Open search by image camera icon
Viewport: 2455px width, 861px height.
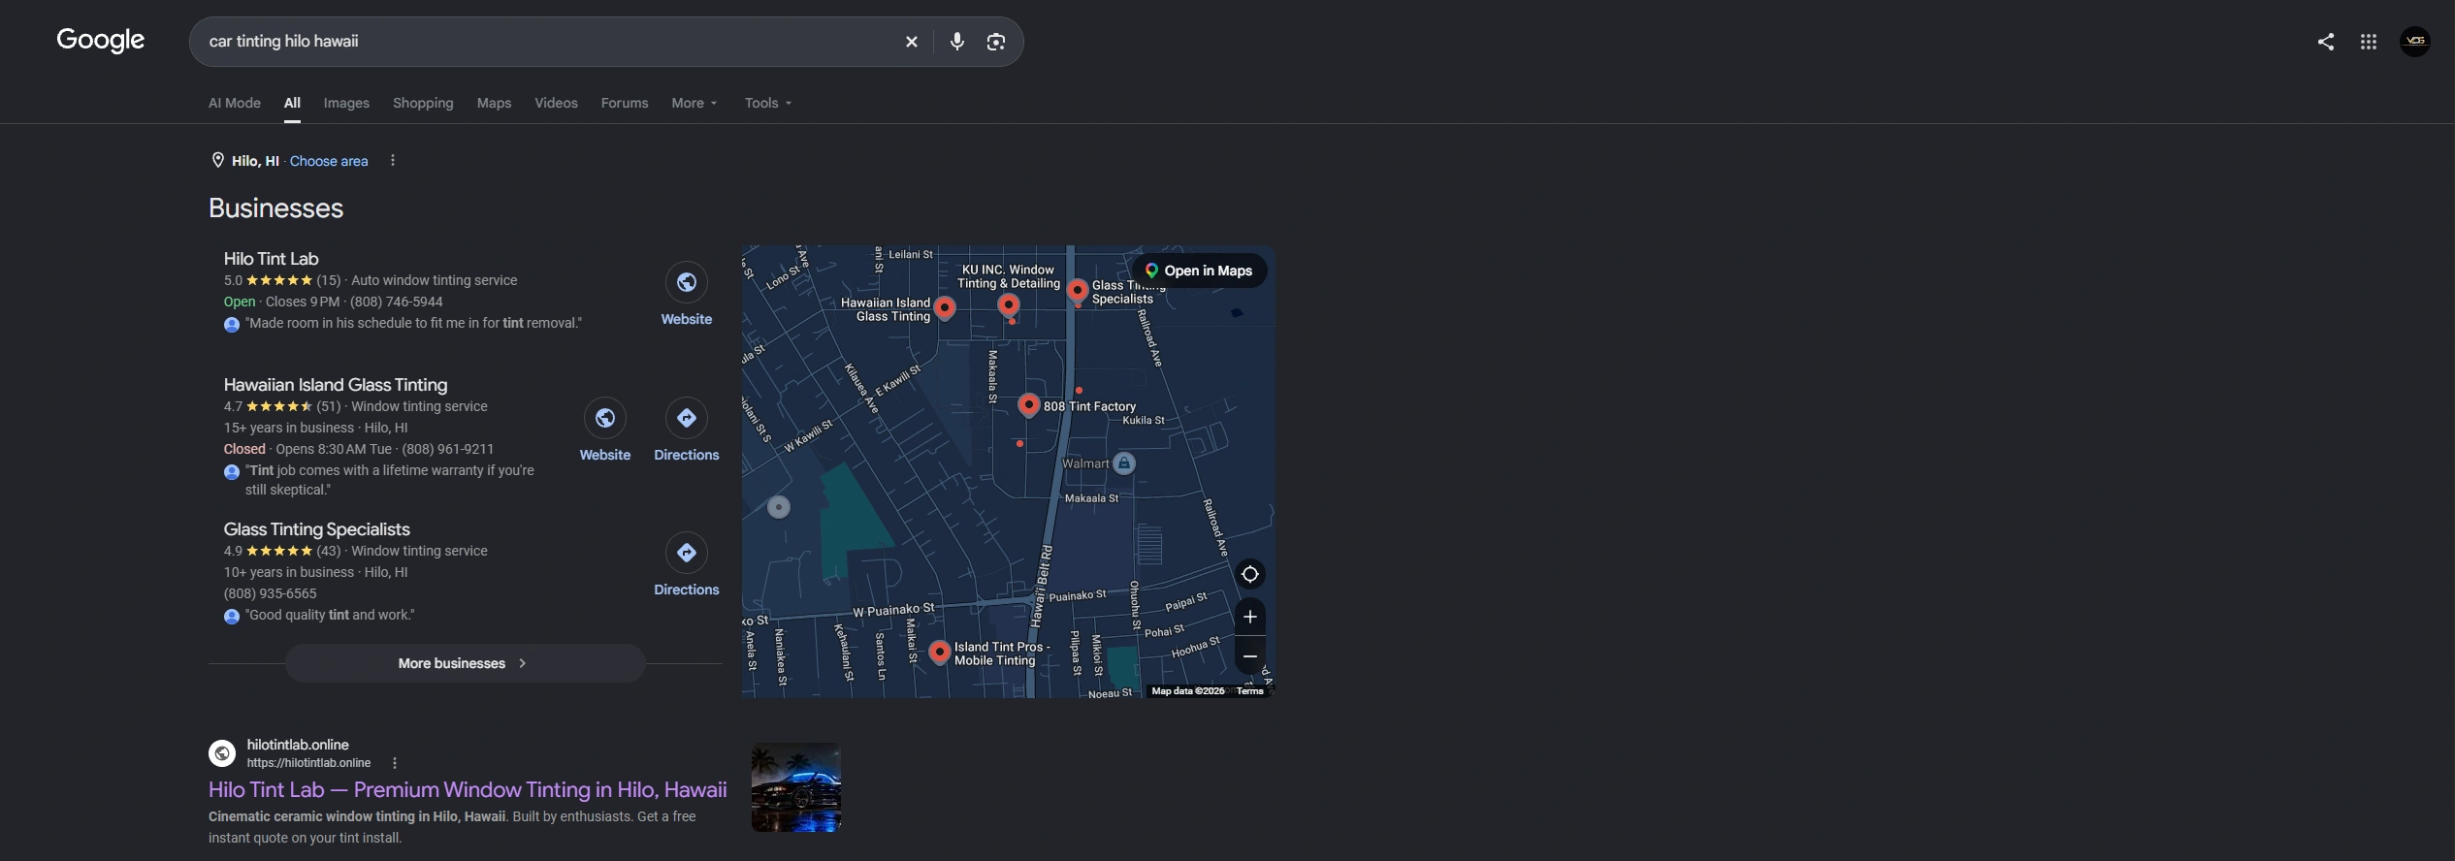pos(995,42)
